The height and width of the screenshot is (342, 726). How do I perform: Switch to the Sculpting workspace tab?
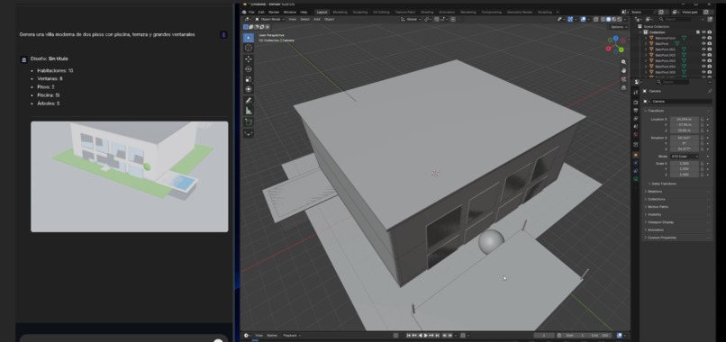point(360,12)
